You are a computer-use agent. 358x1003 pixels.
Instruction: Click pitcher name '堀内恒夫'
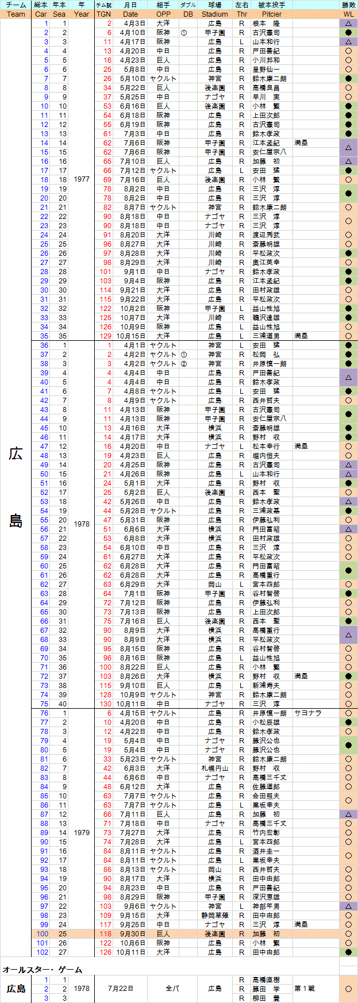coord(266,456)
